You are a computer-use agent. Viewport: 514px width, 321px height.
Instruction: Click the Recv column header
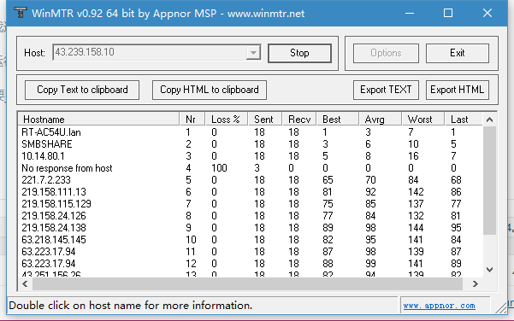click(x=299, y=120)
